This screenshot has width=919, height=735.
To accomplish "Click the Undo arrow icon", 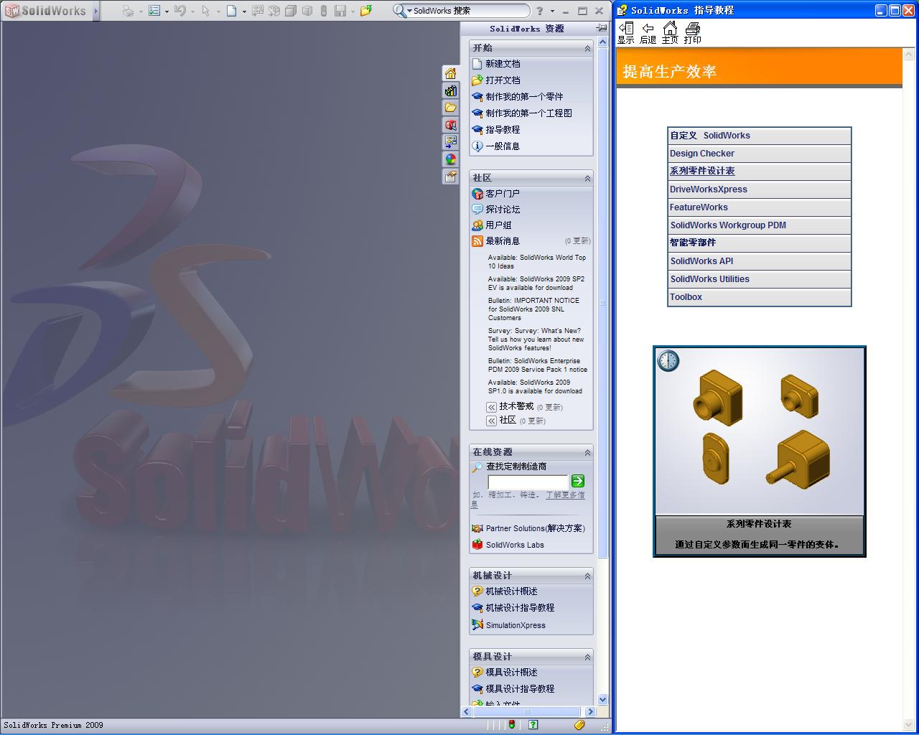I will pos(179,11).
